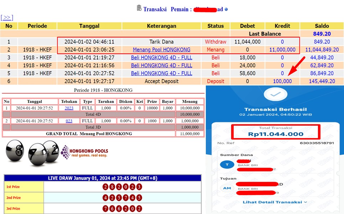
Task: Open Beli HONGKONG 4D - FULL at 21:19:27
Action: 161,58
